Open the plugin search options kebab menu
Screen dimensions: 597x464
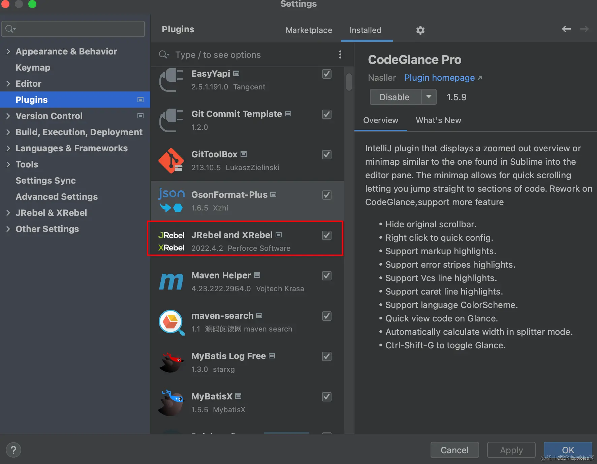tap(340, 54)
